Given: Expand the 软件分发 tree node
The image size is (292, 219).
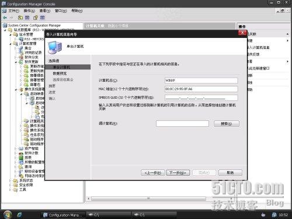Looking at the screenshot, I should pos(16,57).
